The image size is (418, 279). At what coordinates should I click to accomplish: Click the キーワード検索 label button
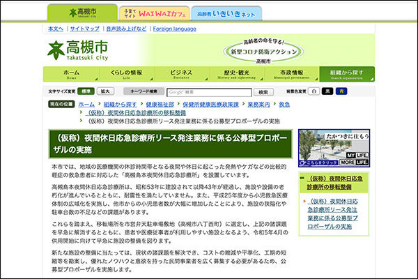coord(144,91)
